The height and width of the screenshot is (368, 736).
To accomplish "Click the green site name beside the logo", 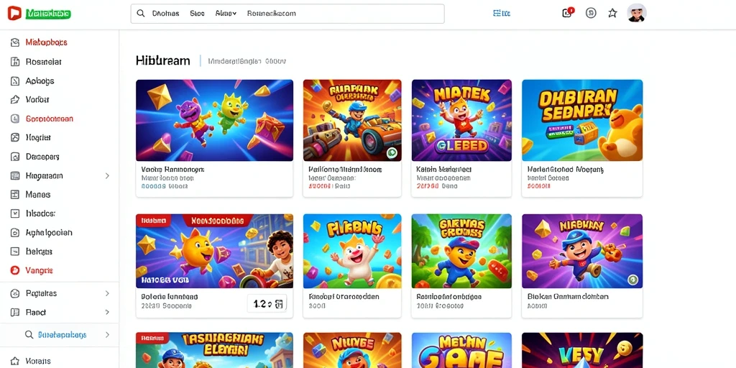I will tap(48, 14).
